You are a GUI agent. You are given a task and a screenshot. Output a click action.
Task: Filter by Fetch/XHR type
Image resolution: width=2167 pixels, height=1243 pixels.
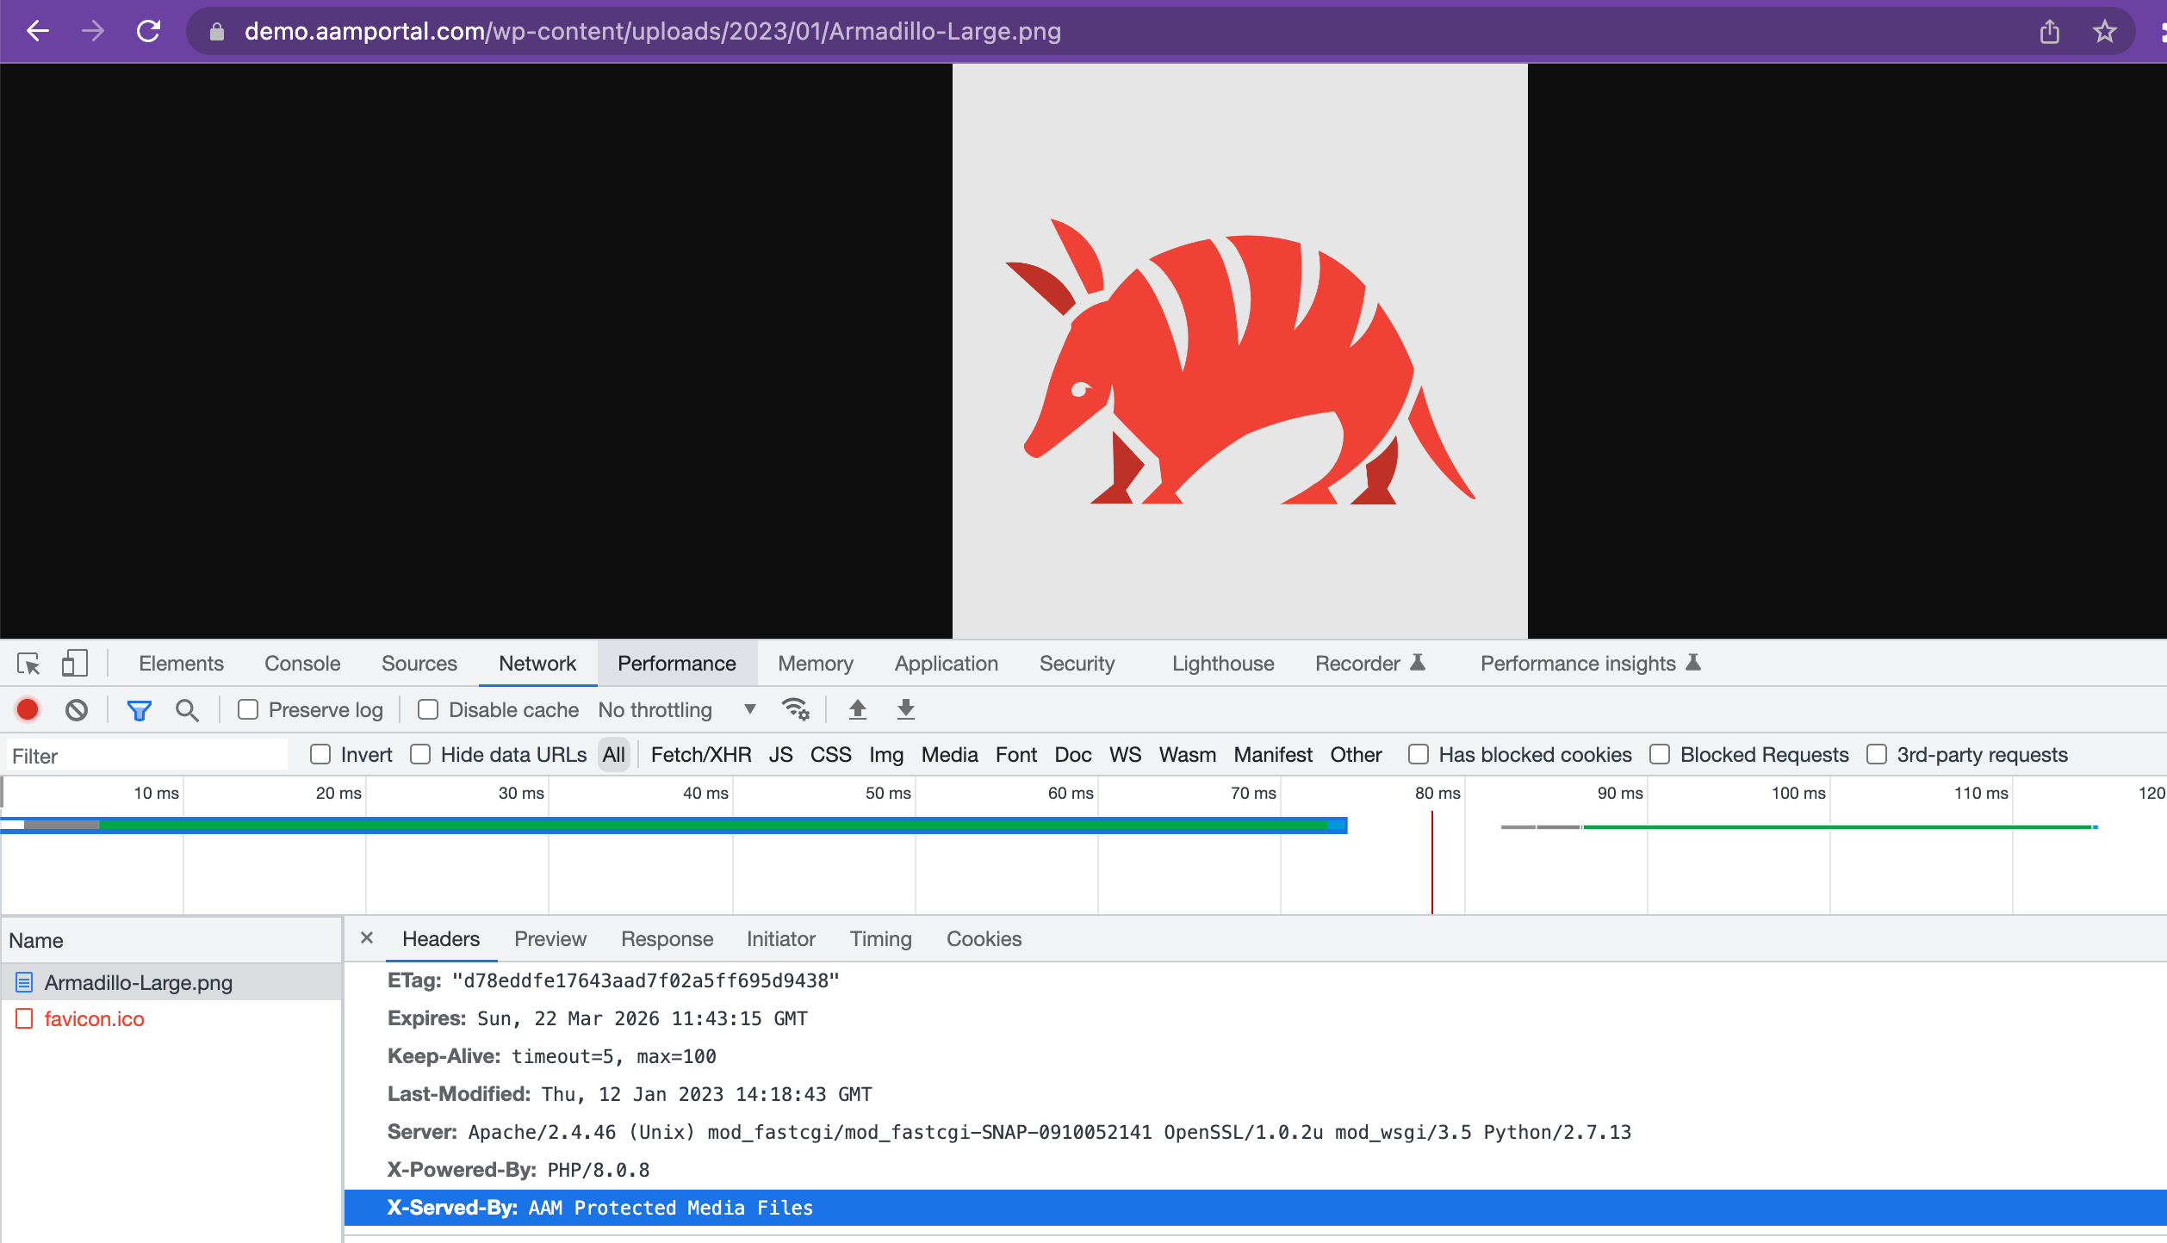[x=701, y=755]
